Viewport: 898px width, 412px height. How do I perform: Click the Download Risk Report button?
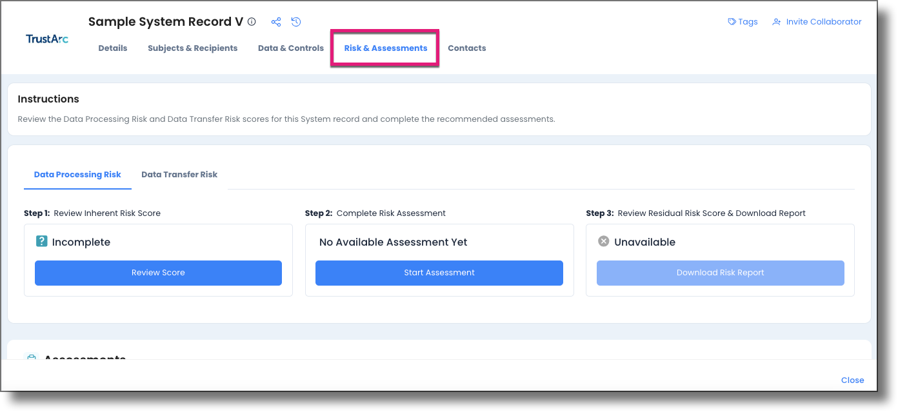click(720, 273)
